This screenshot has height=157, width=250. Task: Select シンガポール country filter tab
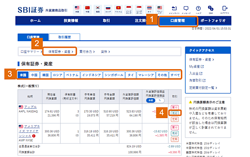pos(114,75)
